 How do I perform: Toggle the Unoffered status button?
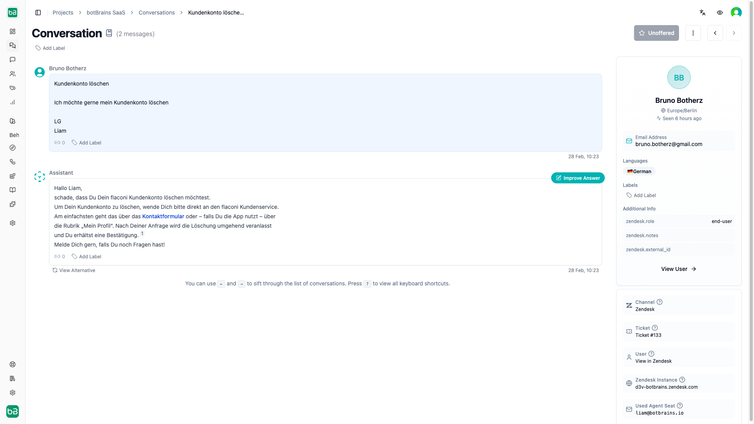coord(656,33)
